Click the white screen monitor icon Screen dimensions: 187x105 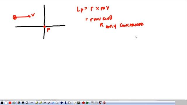coord(27,103)
